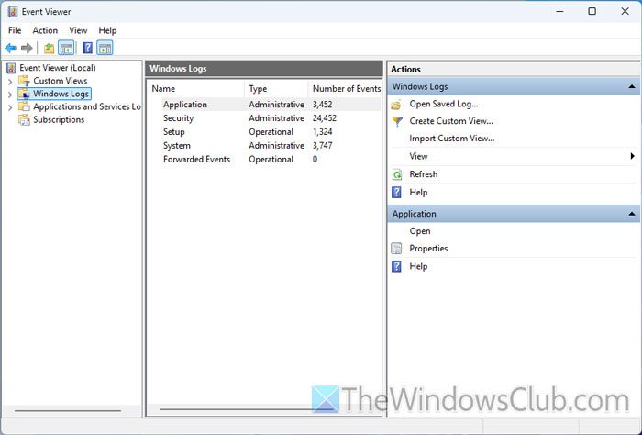Image resolution: width=642 pixels, height=435 pixels.
Task: Click the Subscriptions icon in the tree
Action: (24, 120)
